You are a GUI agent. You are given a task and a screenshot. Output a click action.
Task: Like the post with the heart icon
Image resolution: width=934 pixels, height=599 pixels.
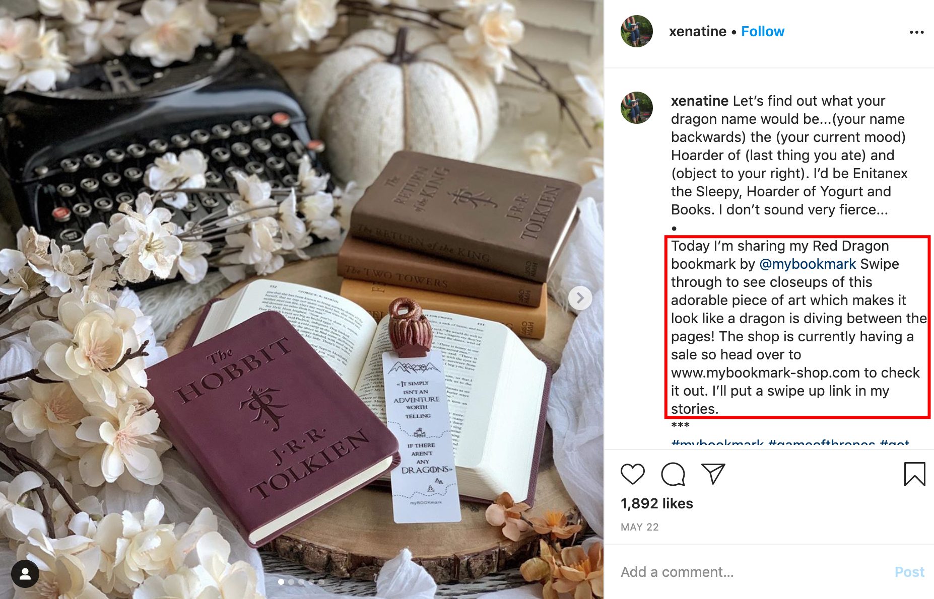tap(632, 474)
